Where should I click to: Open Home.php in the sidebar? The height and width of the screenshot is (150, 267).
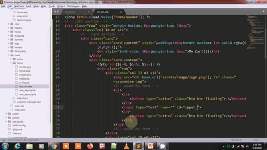pos(22,12)
